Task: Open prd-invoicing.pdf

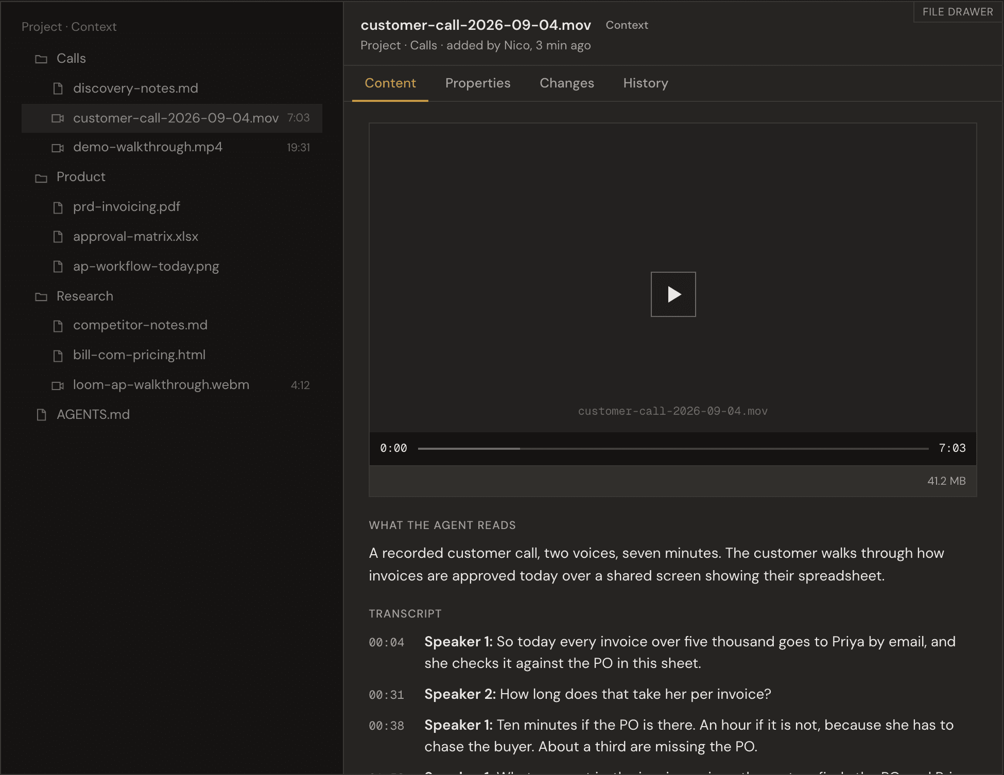Action: (x=172, y=207)
